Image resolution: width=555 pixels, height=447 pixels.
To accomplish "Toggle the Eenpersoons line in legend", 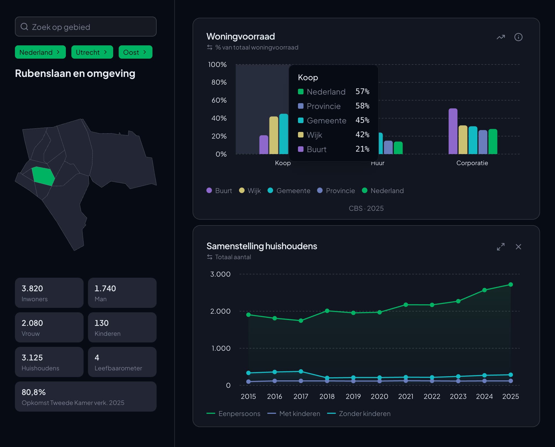I will [x=233, y=414].
